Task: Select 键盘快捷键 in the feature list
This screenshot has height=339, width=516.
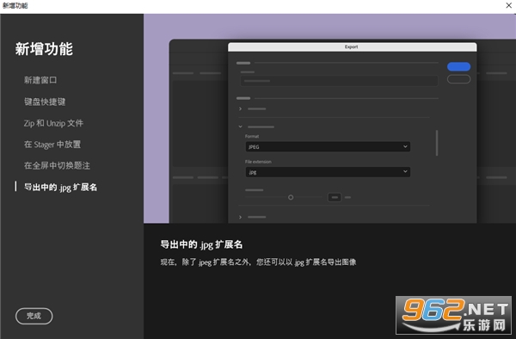Action: pos(45,102)
